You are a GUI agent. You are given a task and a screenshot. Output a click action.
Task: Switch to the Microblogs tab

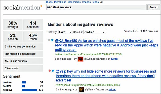tap(60, 2)
